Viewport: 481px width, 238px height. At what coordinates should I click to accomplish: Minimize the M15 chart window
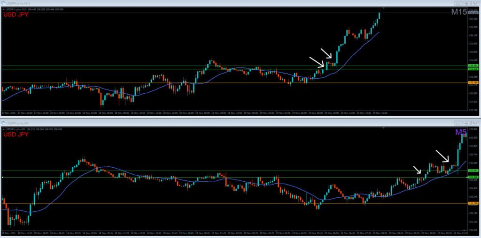tap(458, 3)
